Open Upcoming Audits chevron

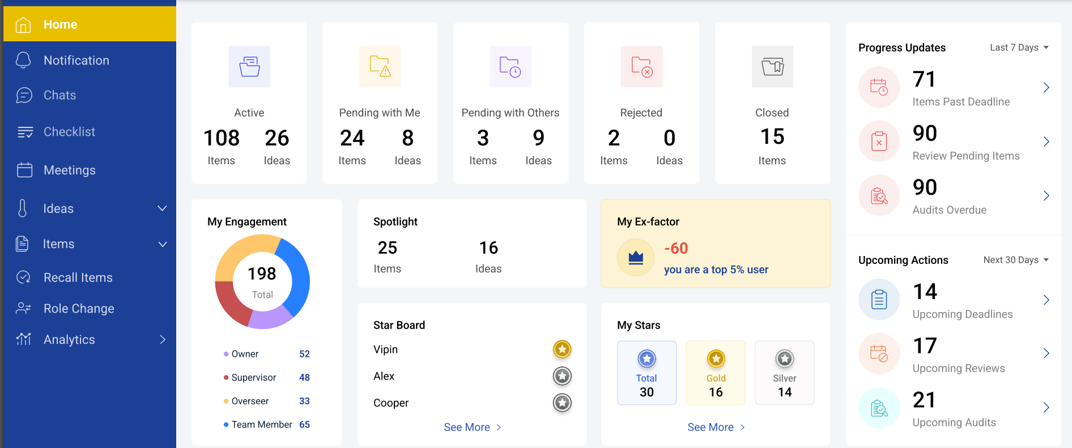pos(1046,408)
